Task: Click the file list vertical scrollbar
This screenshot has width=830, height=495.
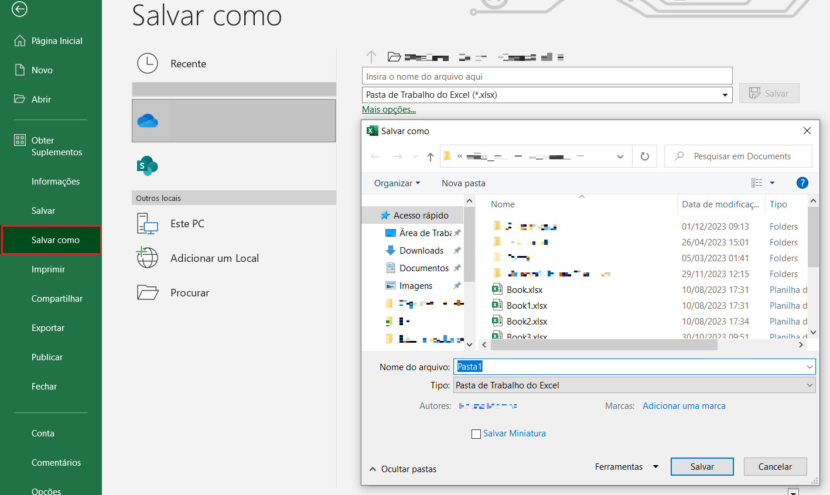Action: (813, 237)
